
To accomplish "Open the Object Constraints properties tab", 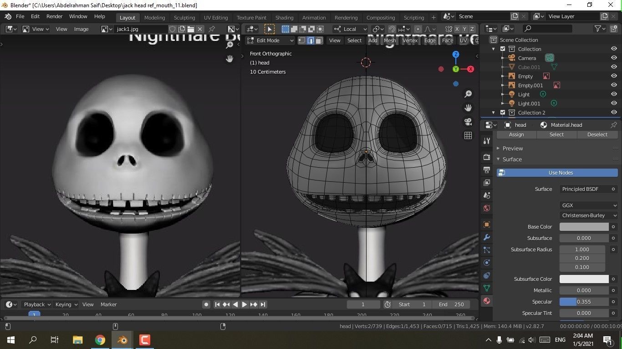I will pyautogui.click(x=487, y=275).
